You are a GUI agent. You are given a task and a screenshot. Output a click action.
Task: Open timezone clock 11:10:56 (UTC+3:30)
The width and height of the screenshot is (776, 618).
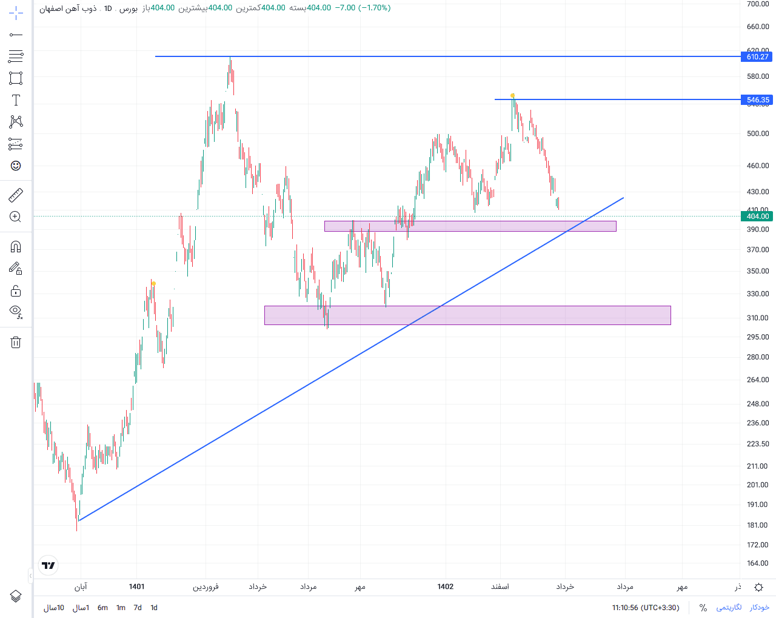pos(646,608)
